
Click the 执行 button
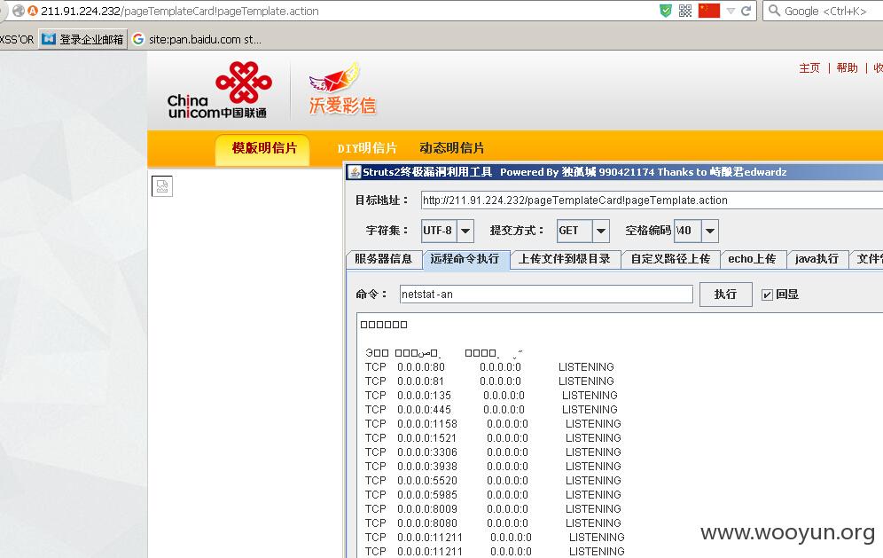pos(725,295)
